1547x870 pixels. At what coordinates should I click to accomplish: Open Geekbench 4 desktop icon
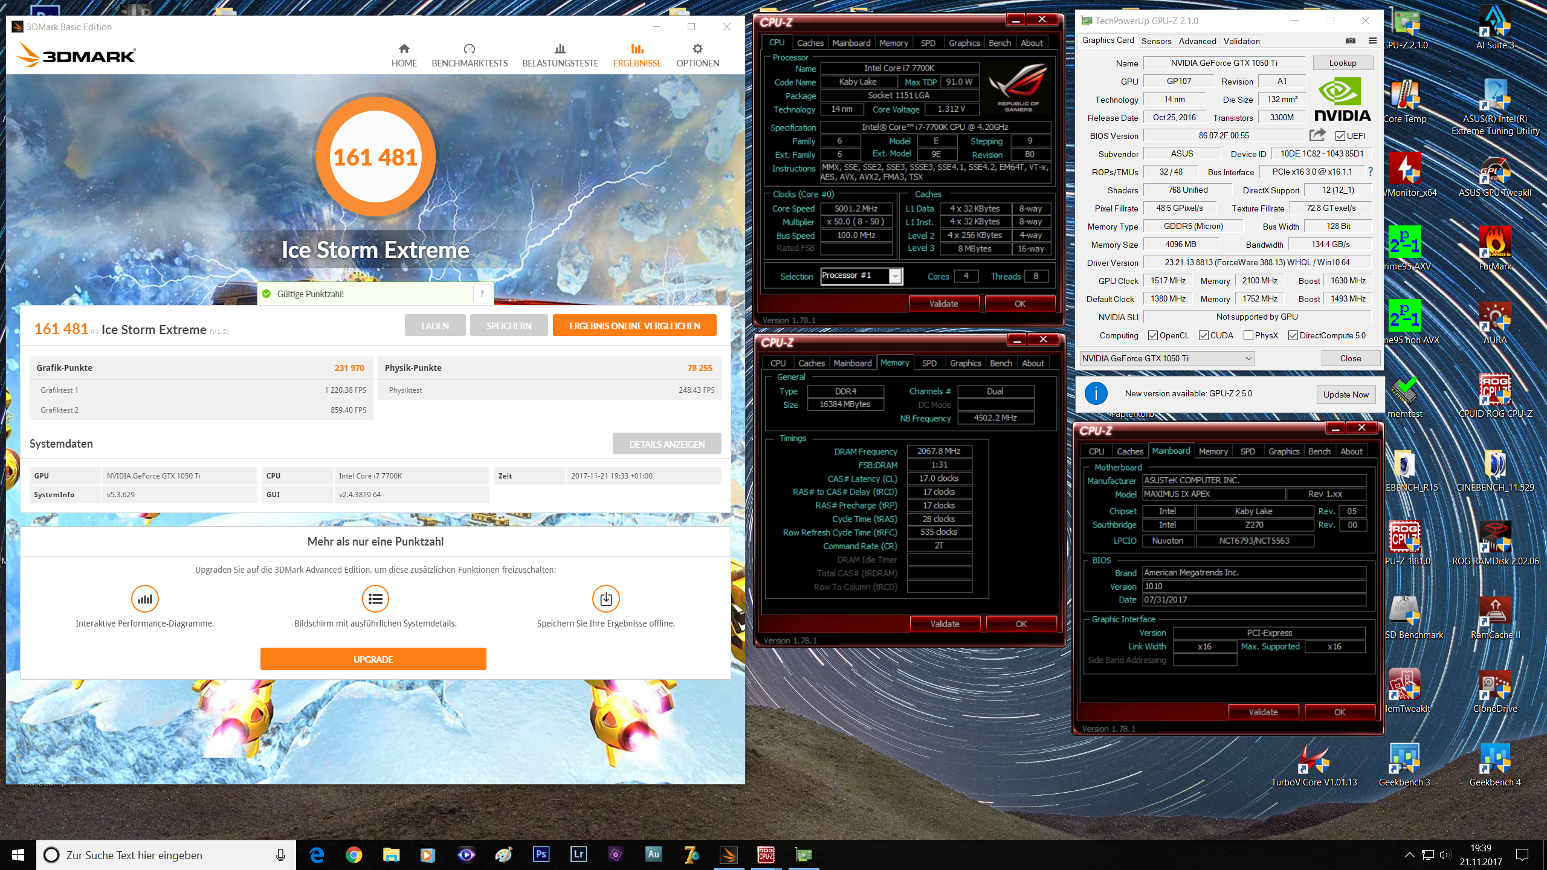pos(1495,764)
